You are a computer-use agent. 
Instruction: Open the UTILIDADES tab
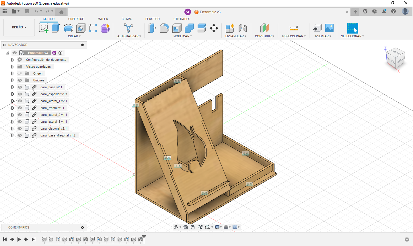coord(182,19)
